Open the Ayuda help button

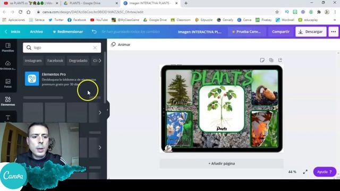point(325,172)
